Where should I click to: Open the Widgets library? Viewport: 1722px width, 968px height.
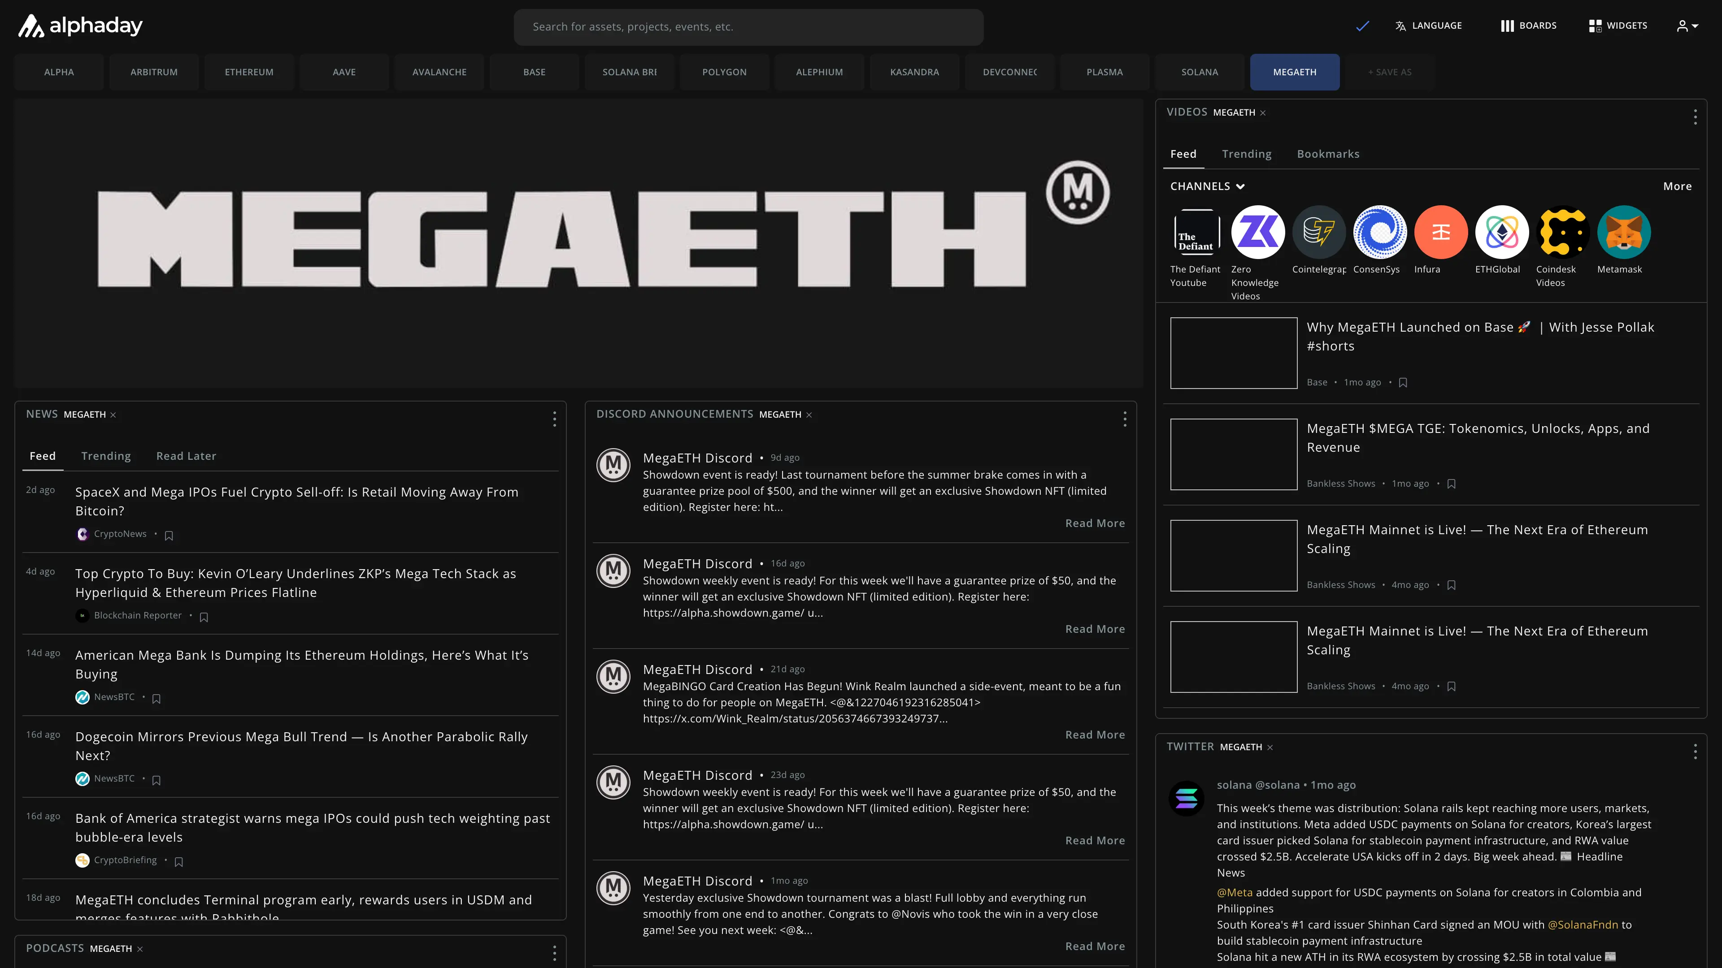click(x=1618, y=26)
